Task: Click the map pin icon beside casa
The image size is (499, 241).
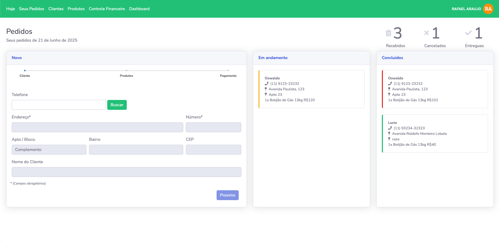Action: [389, 139]
